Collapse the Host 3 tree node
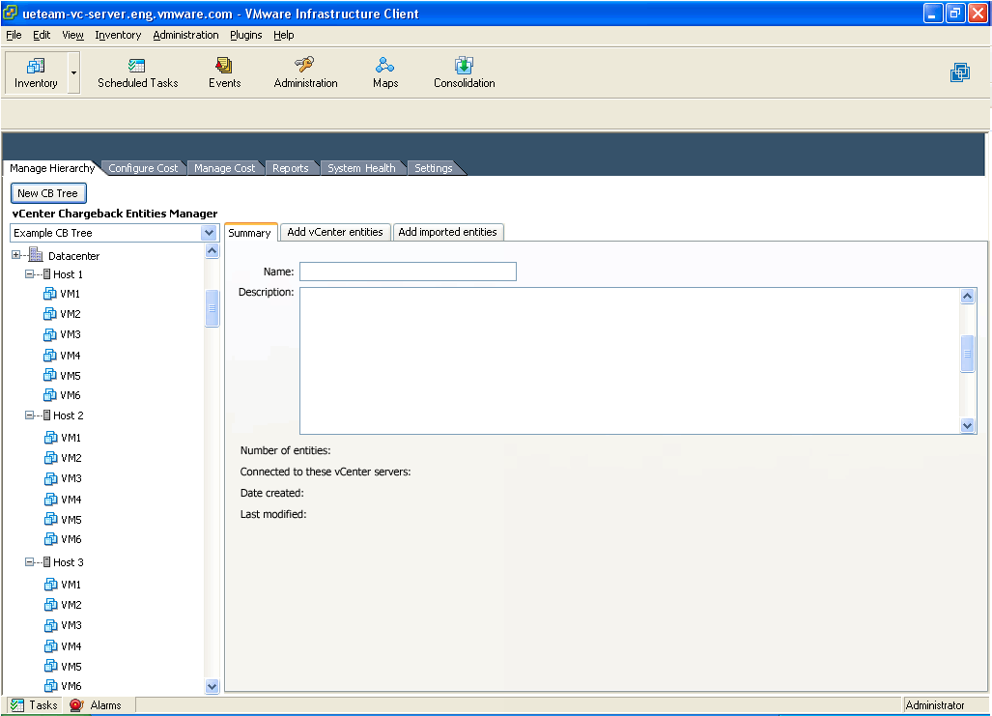 coord(30,562)
